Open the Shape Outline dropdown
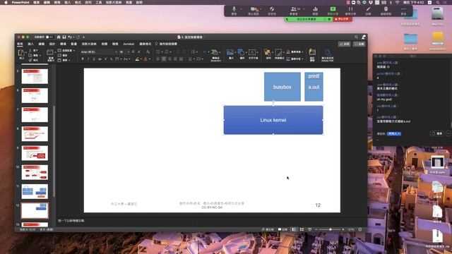Screen dimensions: 452x254 (295, 59)
